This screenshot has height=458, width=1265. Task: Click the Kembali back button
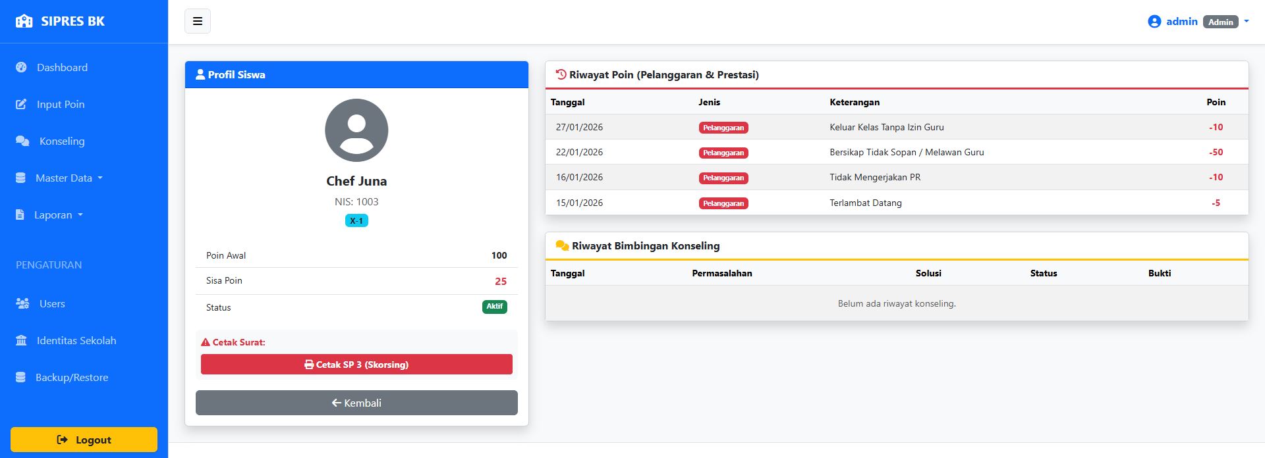[356, 403]
